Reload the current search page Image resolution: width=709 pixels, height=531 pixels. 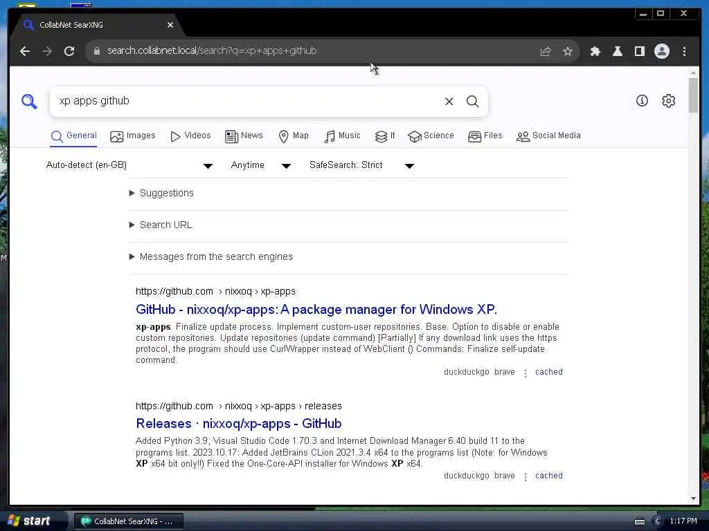coord(69,51)
